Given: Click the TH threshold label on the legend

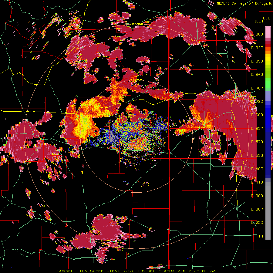Looking at the screenshot, I should click(261, 236).
